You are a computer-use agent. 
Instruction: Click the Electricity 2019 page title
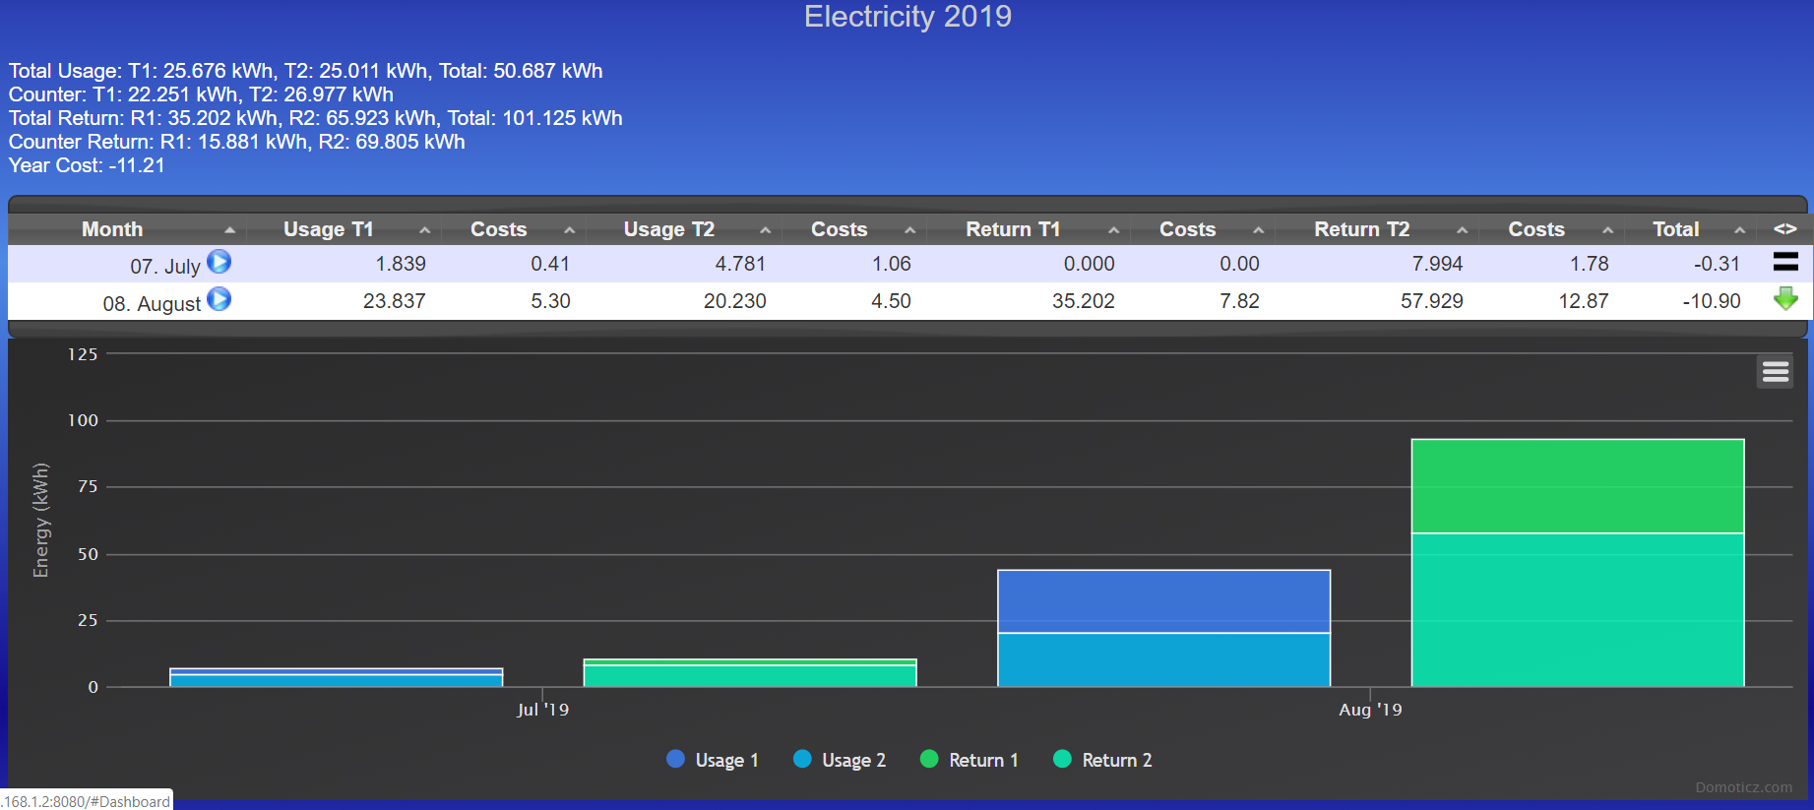(x=907, y=17)
